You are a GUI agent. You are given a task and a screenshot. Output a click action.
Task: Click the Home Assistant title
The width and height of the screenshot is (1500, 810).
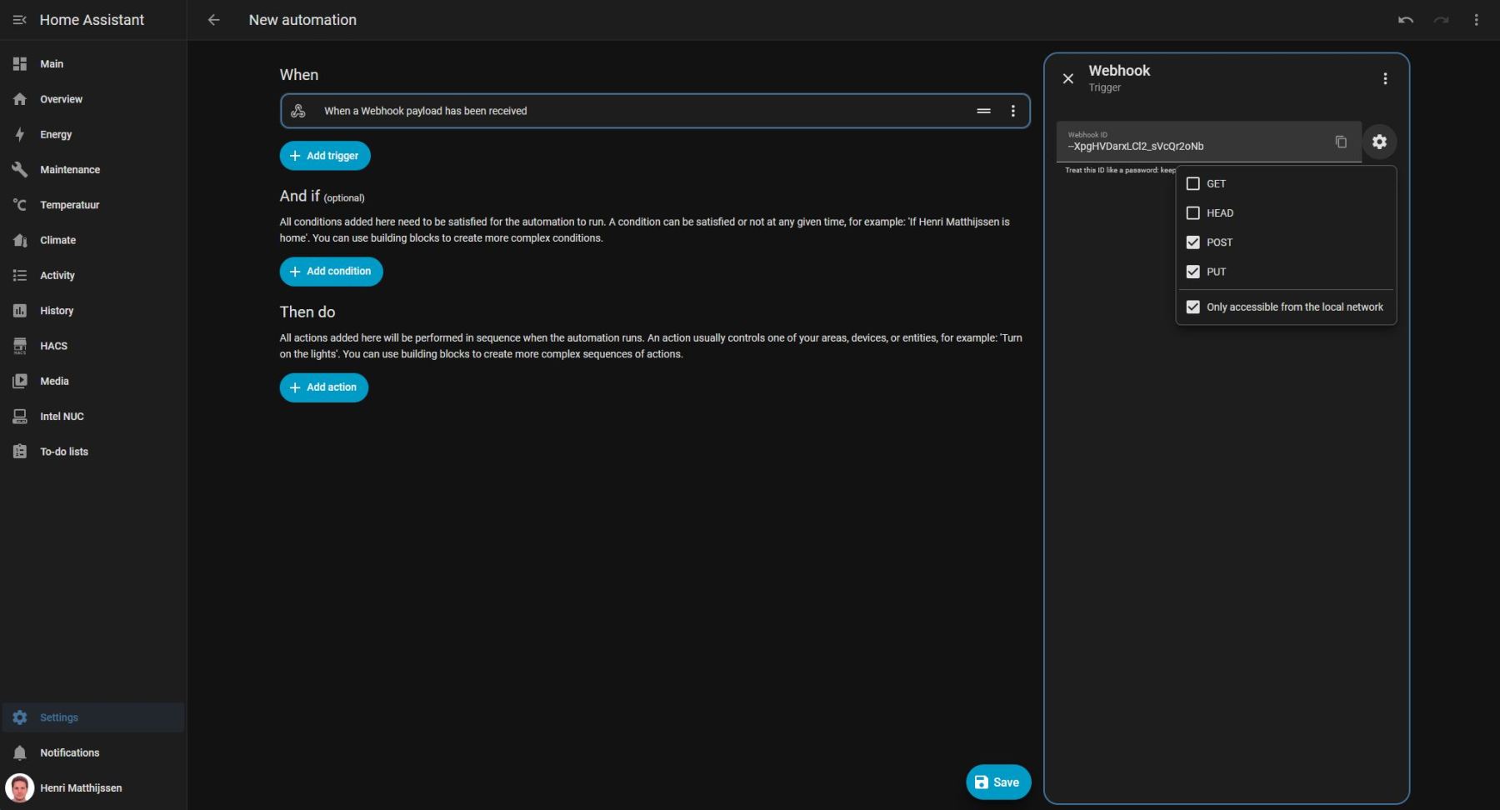tap(92, 20)
